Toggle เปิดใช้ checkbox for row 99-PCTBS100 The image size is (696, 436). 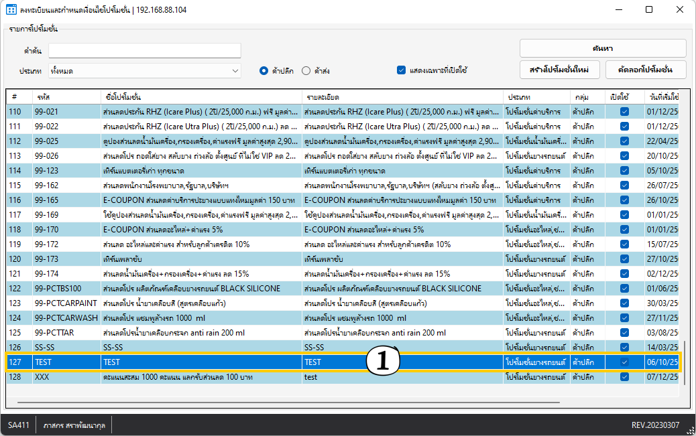624,289
